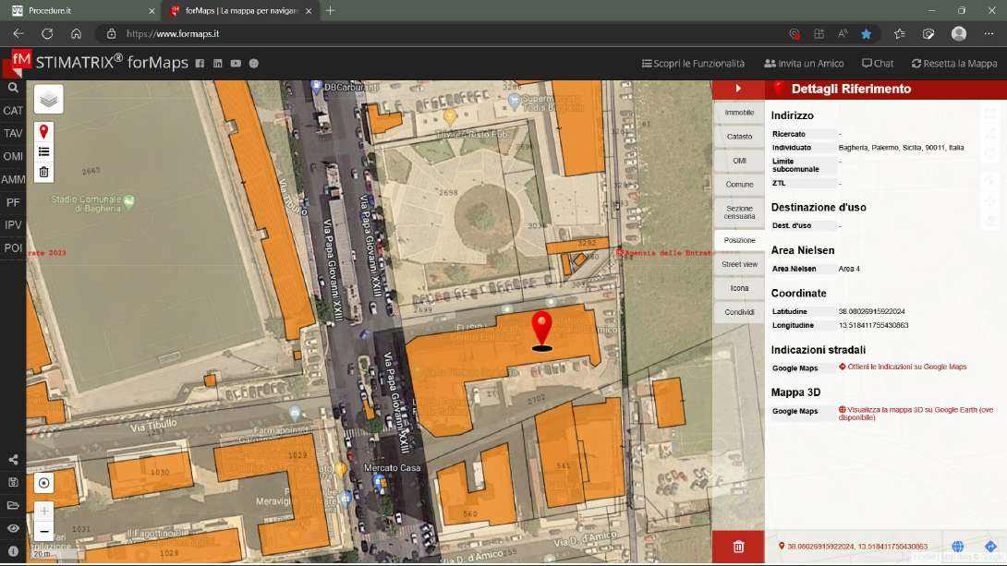Open the Street view tab

(739, 264)
